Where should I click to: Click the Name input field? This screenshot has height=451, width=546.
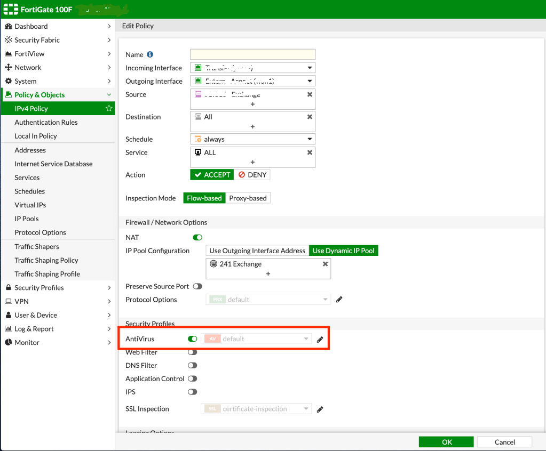pyautogui.click(x=252, y=54)
